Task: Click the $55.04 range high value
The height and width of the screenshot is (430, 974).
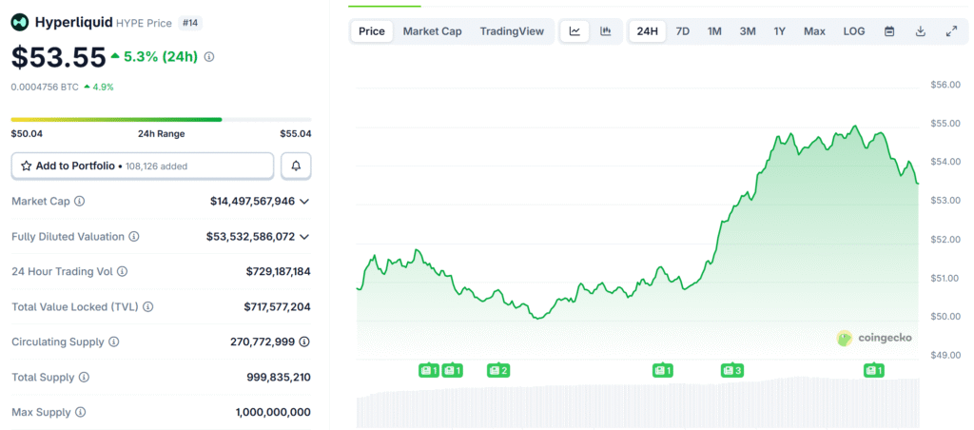Action: point(296,133)
